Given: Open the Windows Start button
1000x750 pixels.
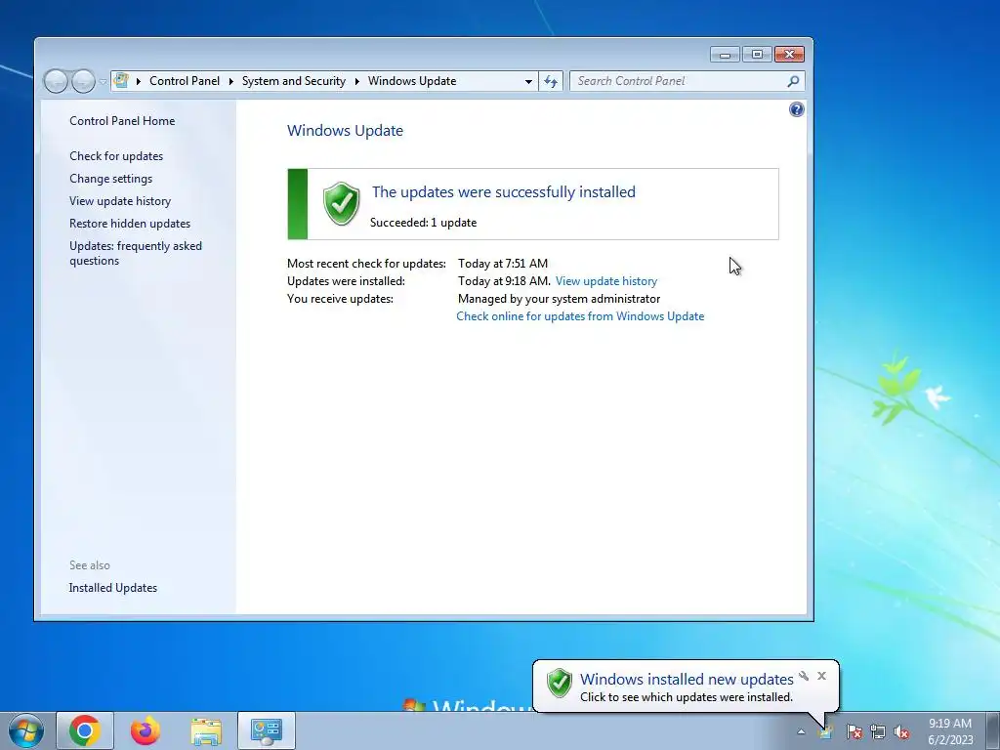Looking at the screenshot, I should pos(26,730).
